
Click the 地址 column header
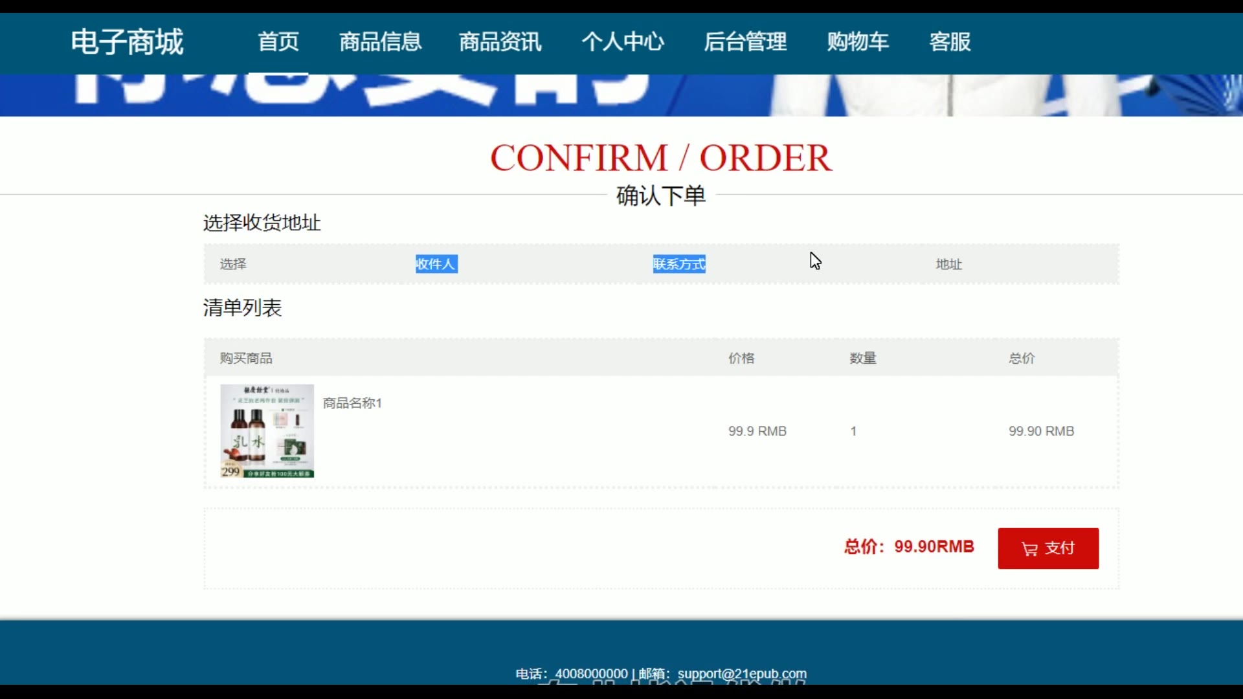948,264
